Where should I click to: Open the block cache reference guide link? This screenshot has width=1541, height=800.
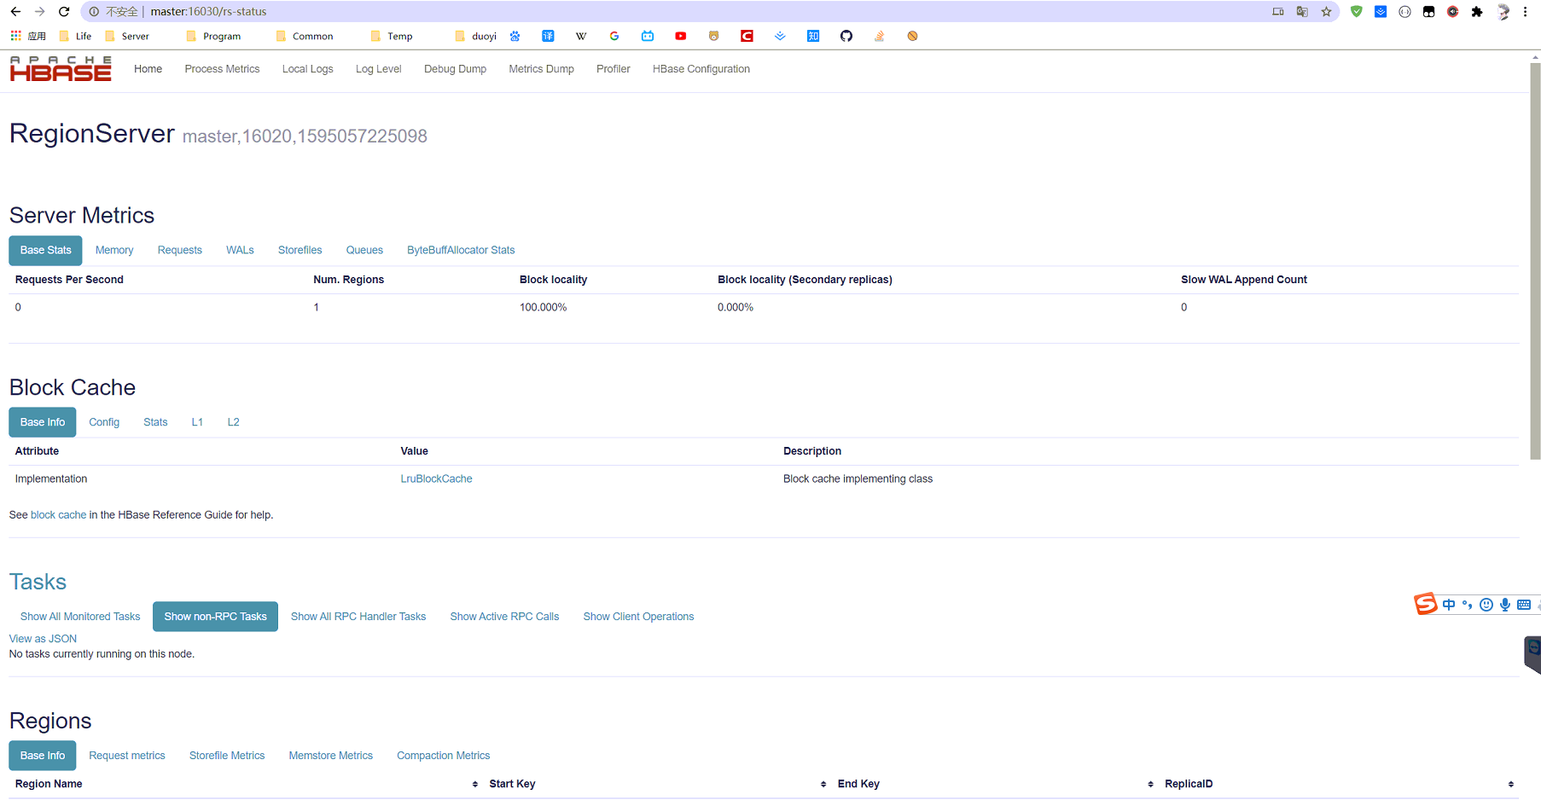pyautogui.click(x=58, y=515)
